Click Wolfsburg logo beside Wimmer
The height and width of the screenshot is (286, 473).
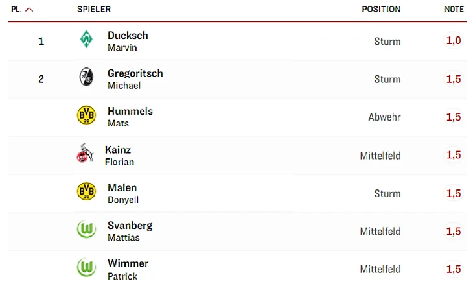[x=86, y=268]
